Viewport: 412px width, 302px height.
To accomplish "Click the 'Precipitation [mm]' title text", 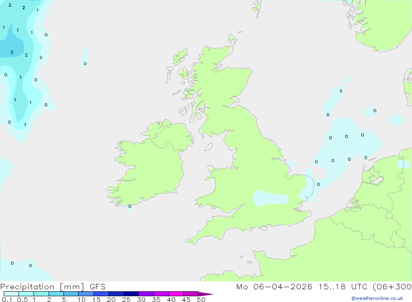I will 42,286.
